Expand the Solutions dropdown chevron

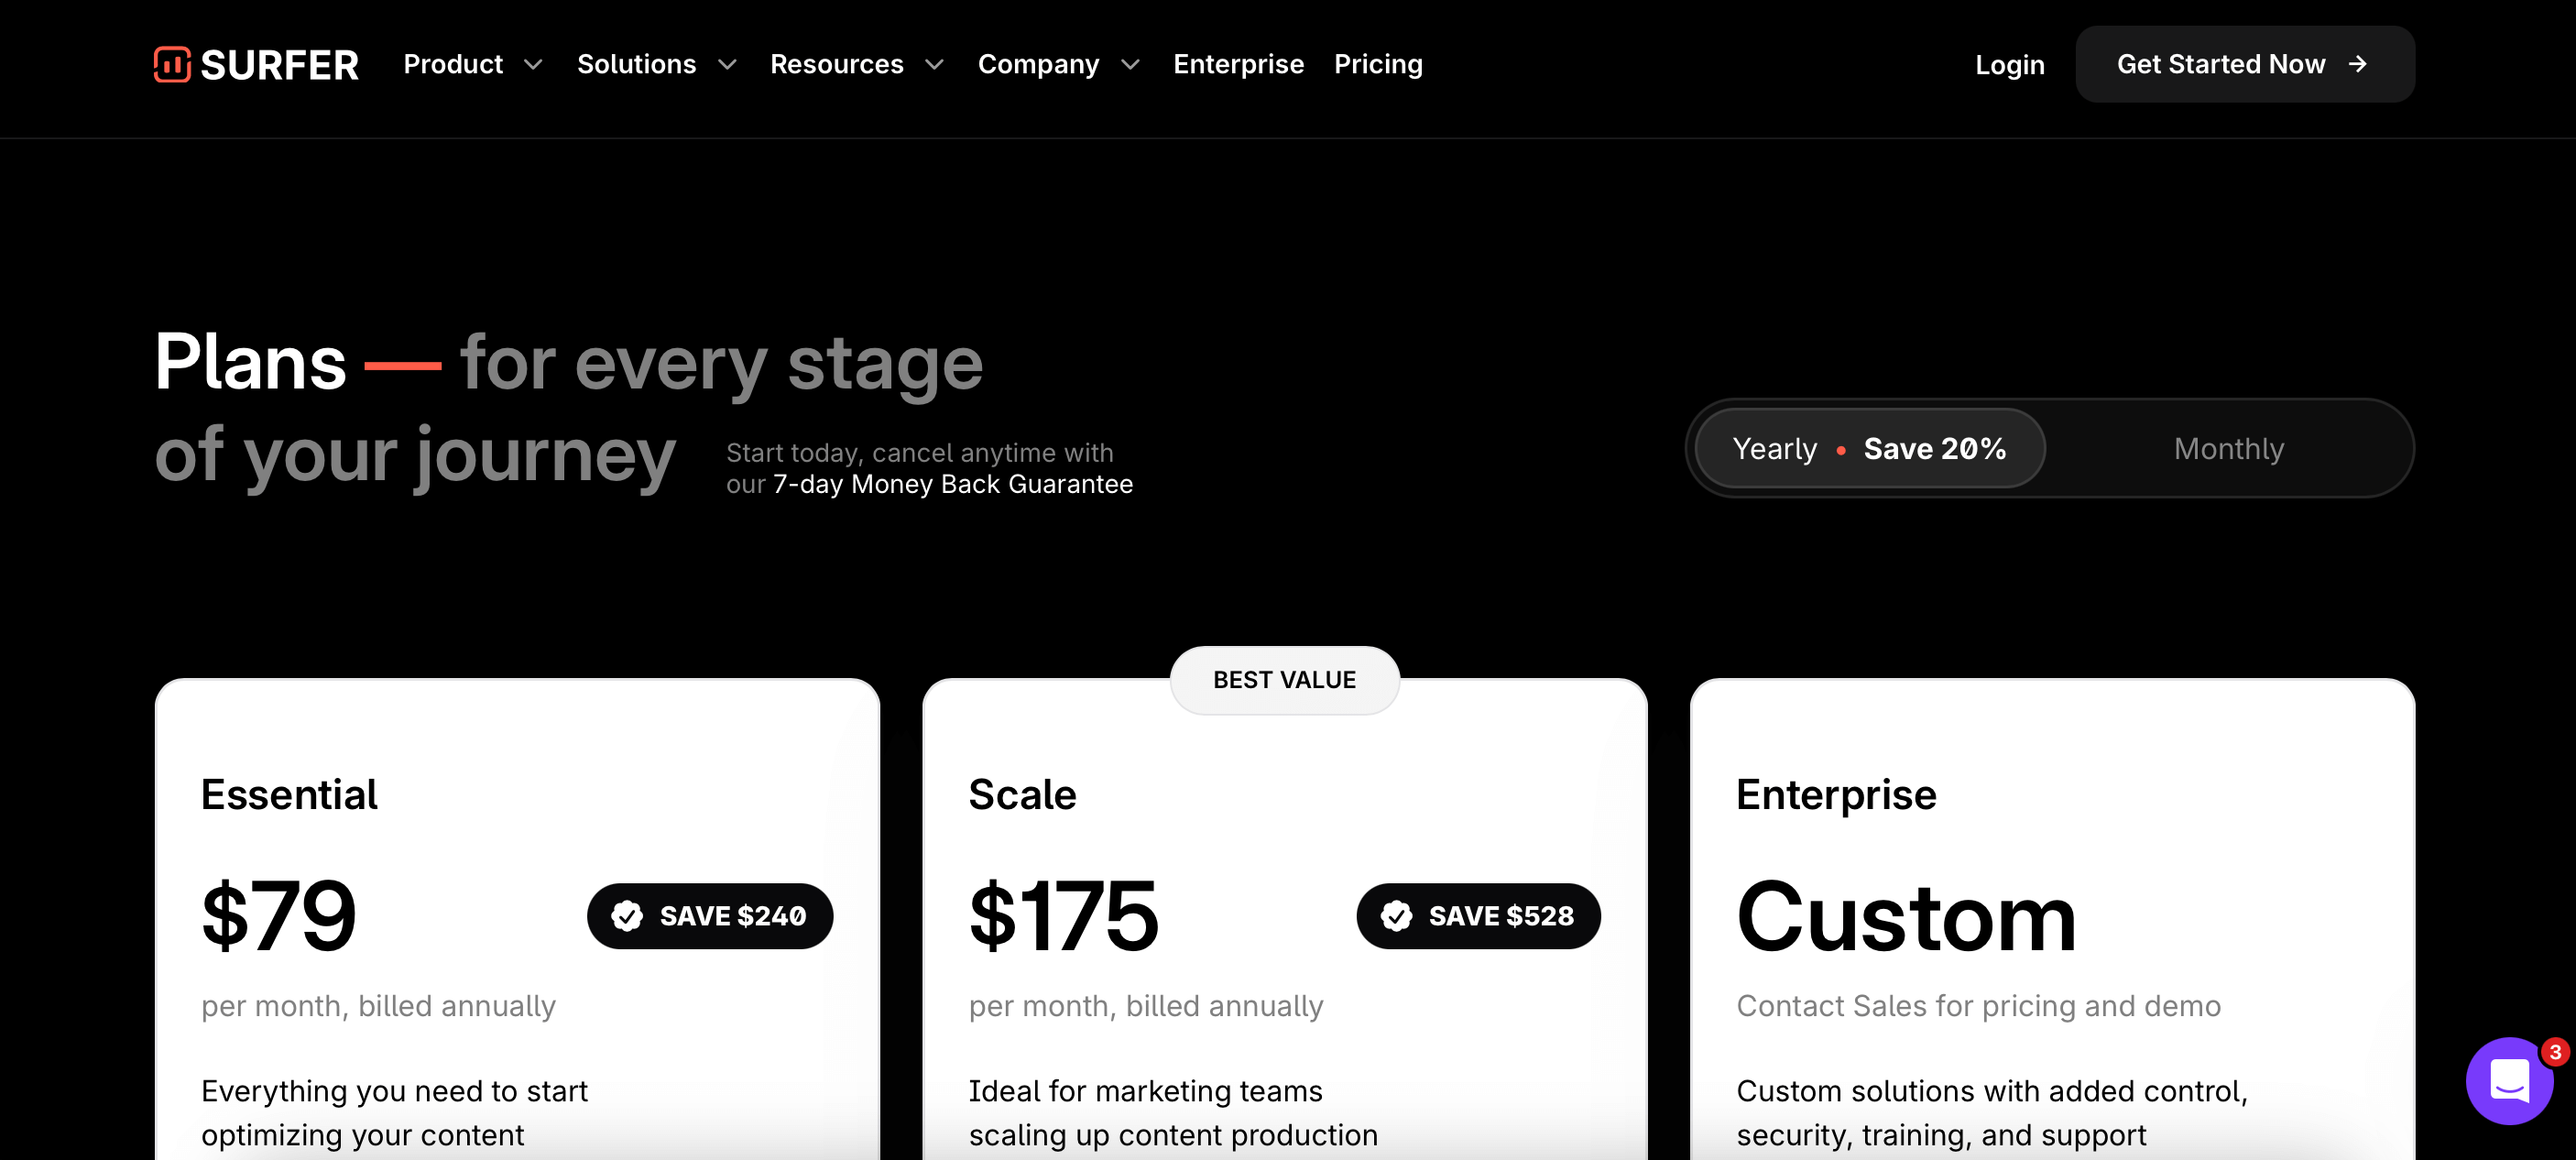[x=727, y=65]
